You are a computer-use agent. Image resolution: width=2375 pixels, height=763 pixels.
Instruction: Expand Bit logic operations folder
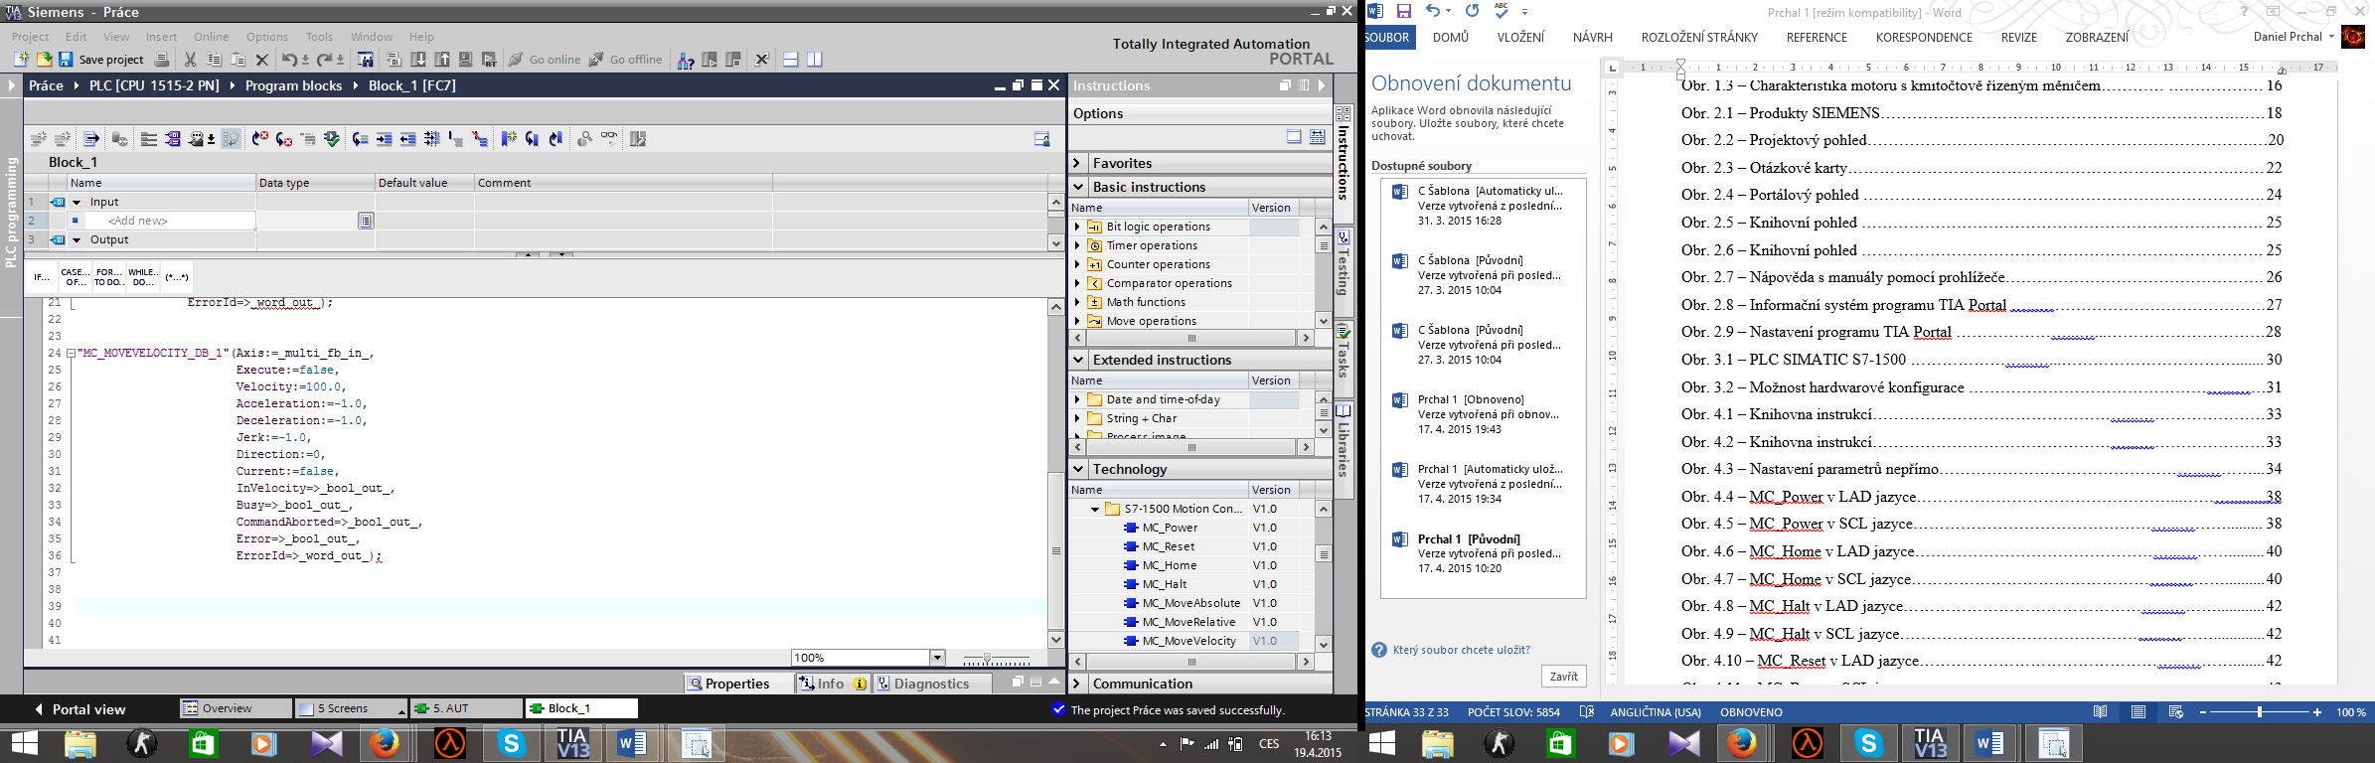[1077, 227]
